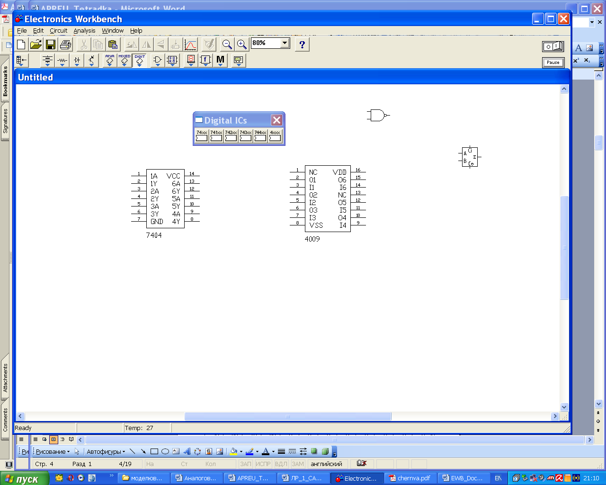Image resolution: width=606 pixels, height=485 pixels.
Task: Open the Indicators seven-segment parts bin
Action: pos(191,60)
